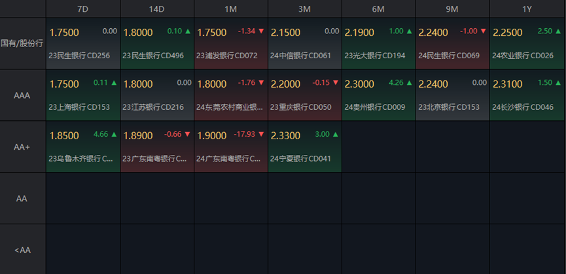Select the 3M tenor column header
Viewport: 566px width, 274px height.
(x=305, y=9)
